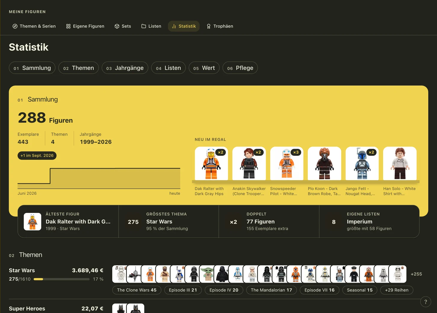
Task: Open Jango Fett figure card
Action: coord(362,163)
